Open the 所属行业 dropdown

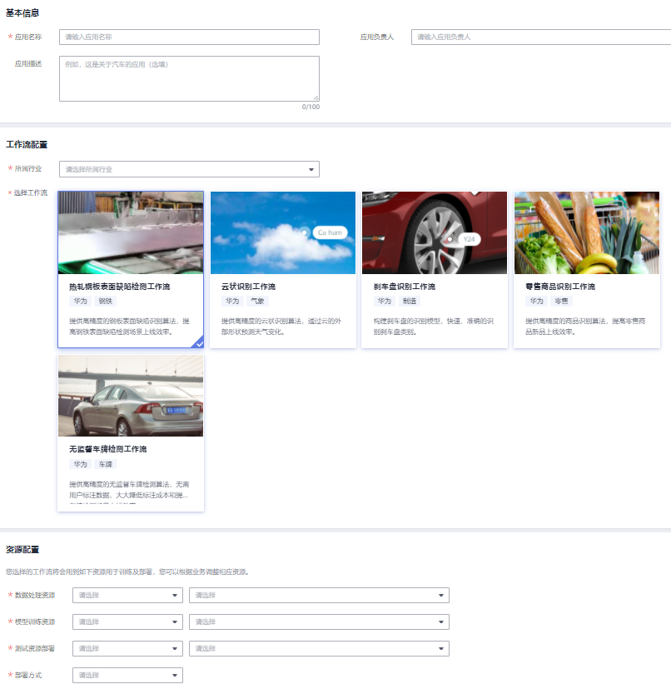189,169
